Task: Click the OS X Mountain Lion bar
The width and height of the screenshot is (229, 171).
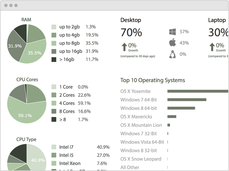Action: tap(169, 125)
